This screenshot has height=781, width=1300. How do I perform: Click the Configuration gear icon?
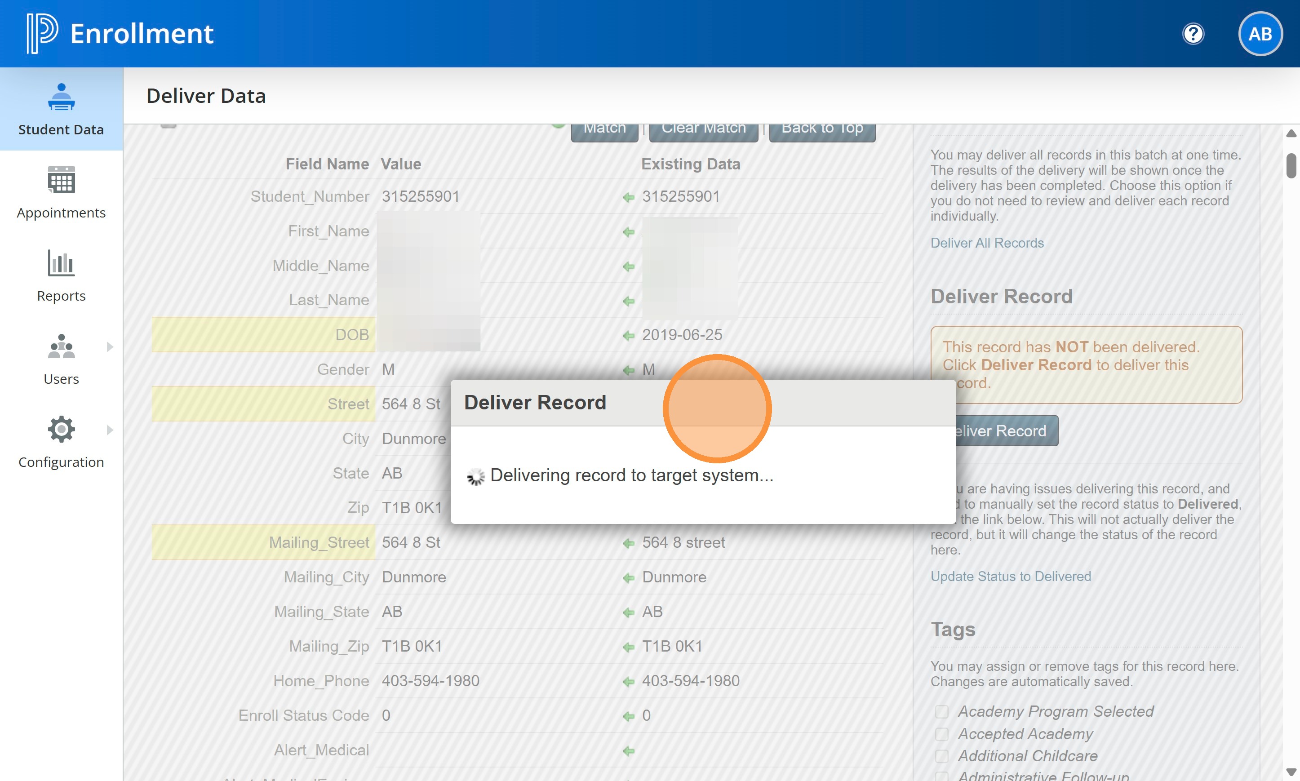point(61,430)
